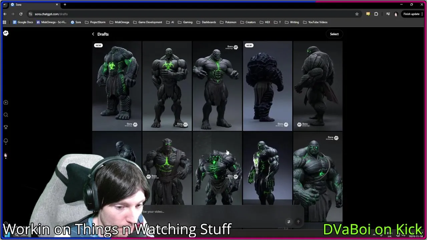Screen dimensions: 427x240
Task: Open the notifications bell in sidebar
Action: coord(6,141)
